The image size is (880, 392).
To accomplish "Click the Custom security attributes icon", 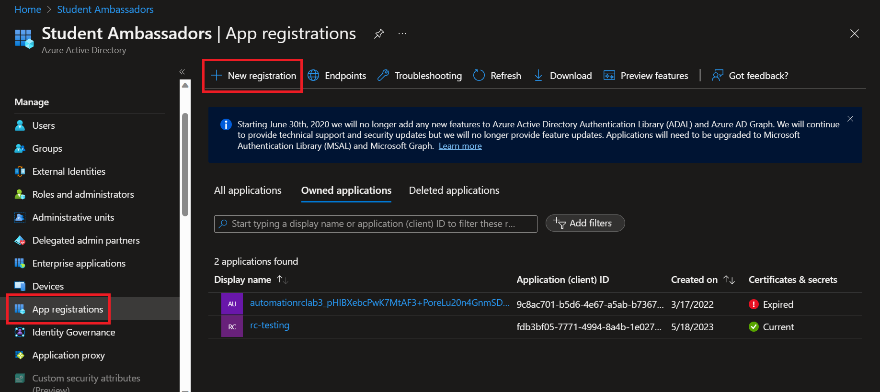I will pos(20,378).
